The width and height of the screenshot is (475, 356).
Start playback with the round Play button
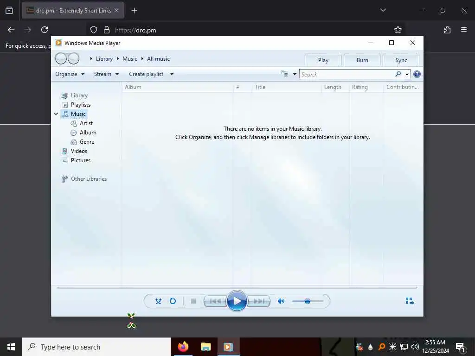click(237, 301)
